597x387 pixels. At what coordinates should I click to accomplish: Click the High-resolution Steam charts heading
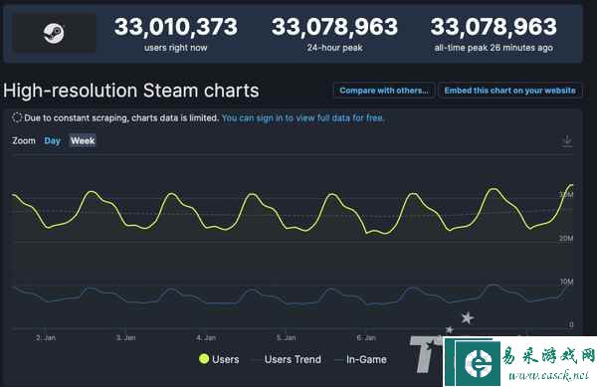tap(131, 91)
